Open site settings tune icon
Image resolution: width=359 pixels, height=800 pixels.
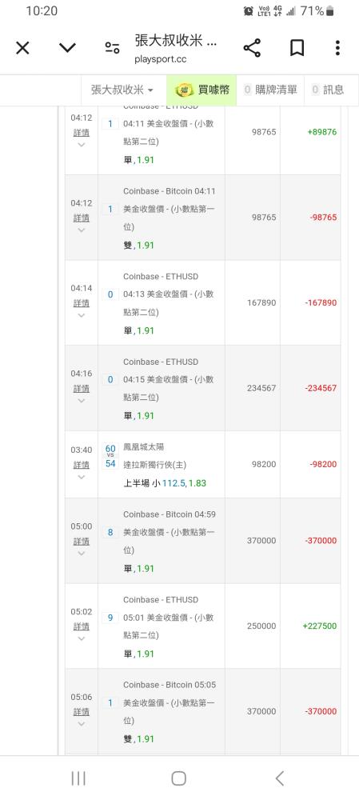[112, 48]
